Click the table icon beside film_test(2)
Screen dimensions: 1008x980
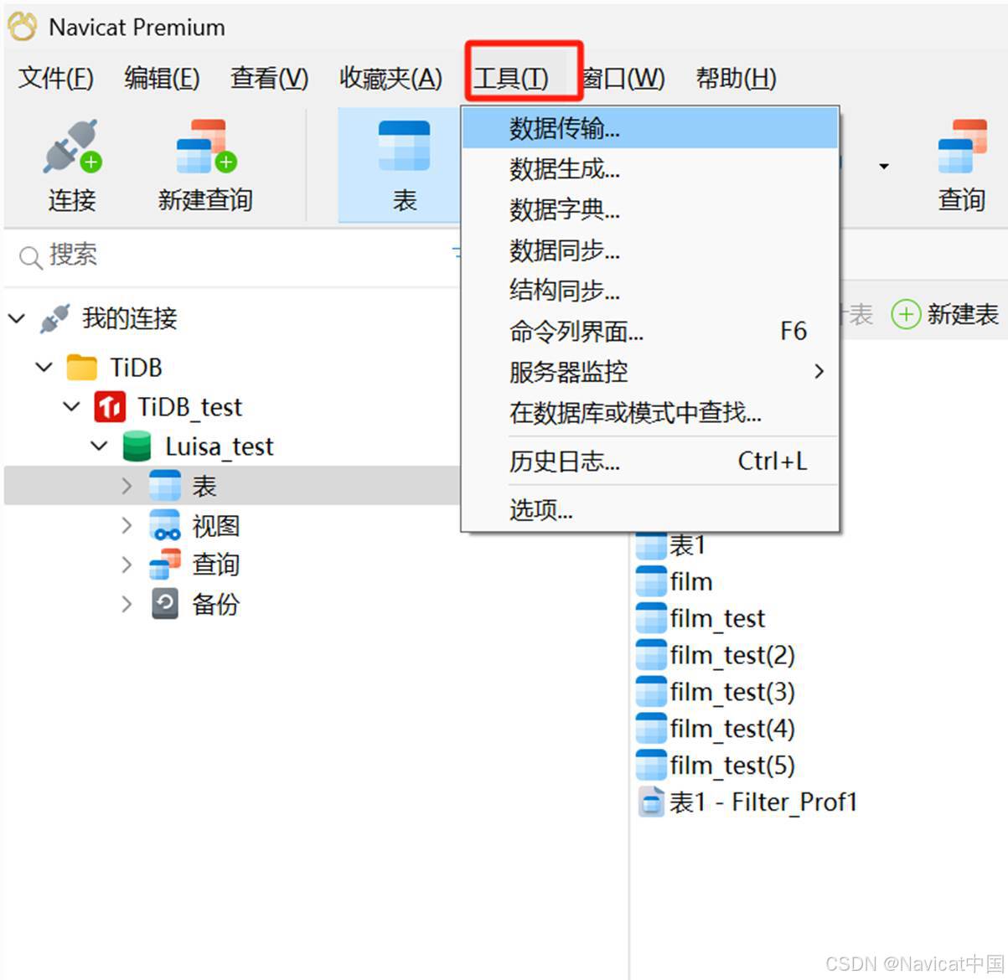pos(651,655)
